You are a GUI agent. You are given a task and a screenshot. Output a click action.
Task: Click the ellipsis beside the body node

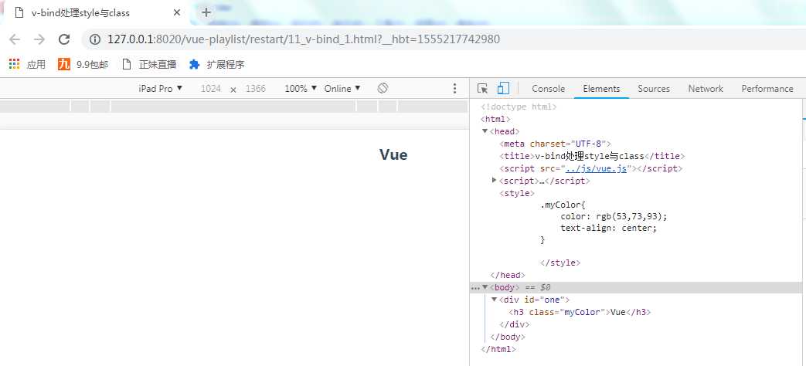pos(475,288)
